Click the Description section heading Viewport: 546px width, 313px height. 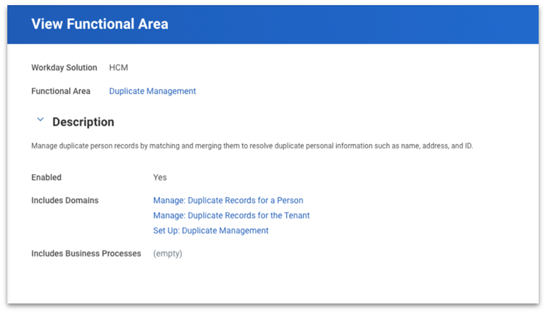pos(83,122)
